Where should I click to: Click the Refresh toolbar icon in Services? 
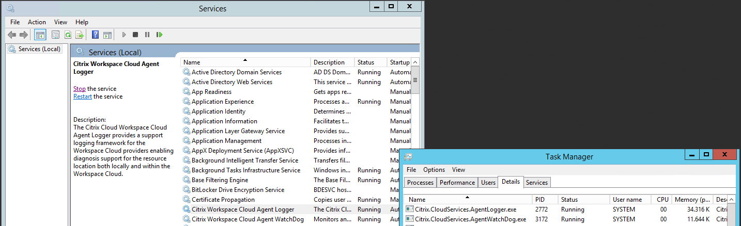[68, 35]
